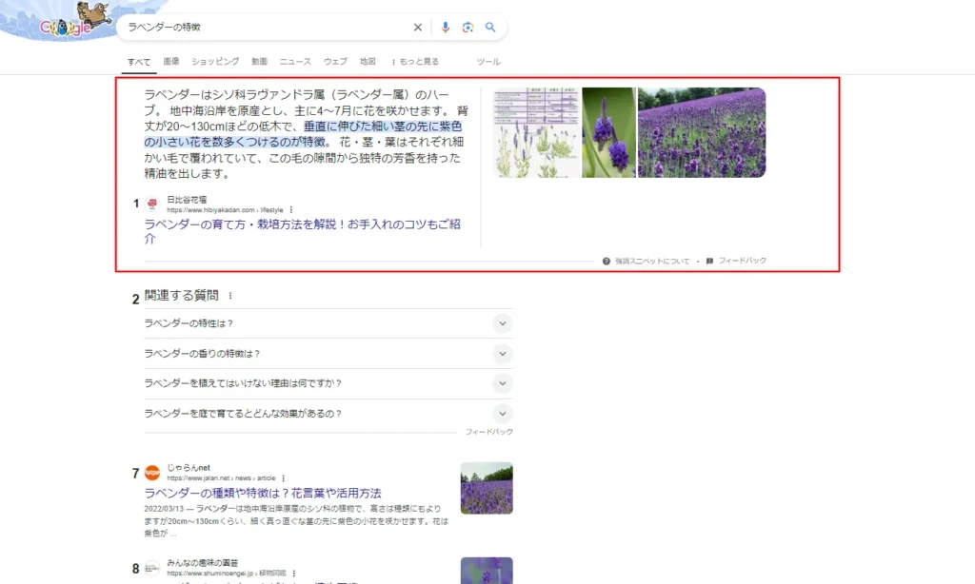This screenshot has width=975, height=584.
Task: Open three-dot menu next to 関連する質問
Action: (229, 296)
